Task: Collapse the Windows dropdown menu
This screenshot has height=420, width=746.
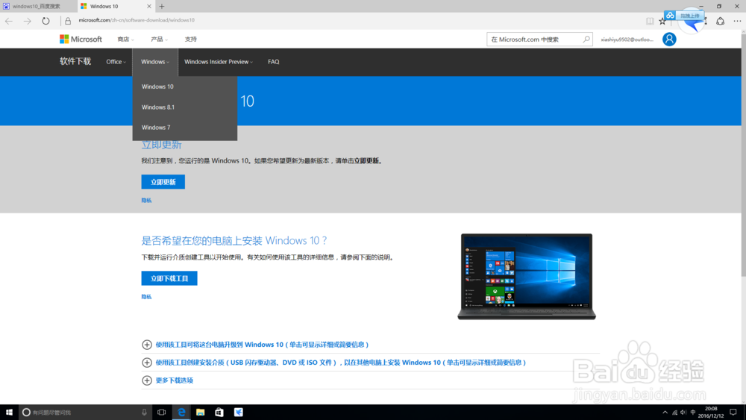Action: click(155, 62)
